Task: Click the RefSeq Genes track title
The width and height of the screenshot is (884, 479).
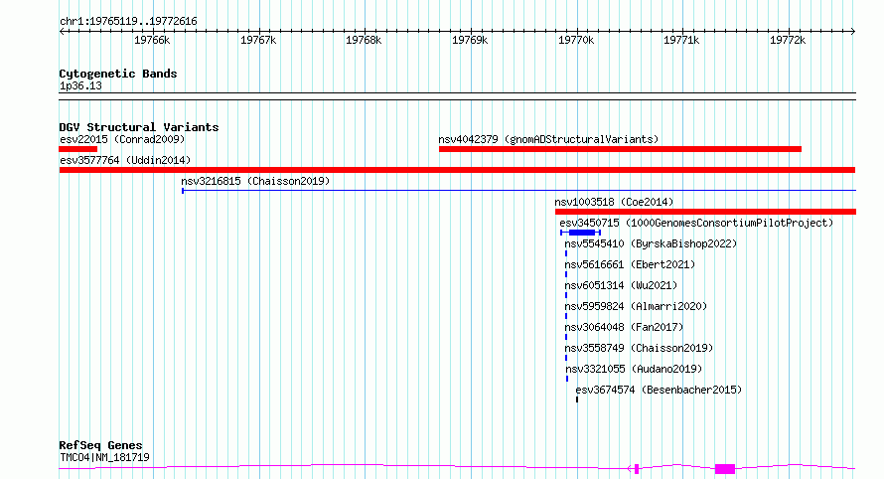Action: pyautogui.click(x=100, y=445)
